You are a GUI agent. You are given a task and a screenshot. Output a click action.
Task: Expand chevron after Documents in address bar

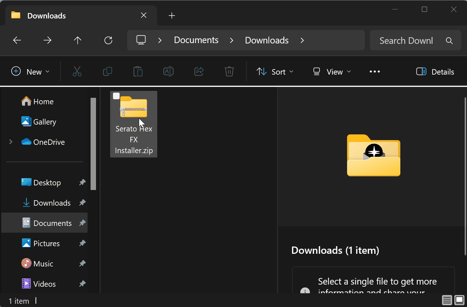[x=232, y=40]
